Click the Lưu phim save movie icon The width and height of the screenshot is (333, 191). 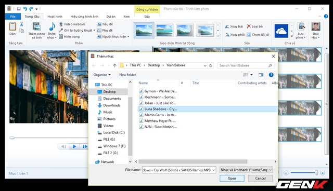301,26
